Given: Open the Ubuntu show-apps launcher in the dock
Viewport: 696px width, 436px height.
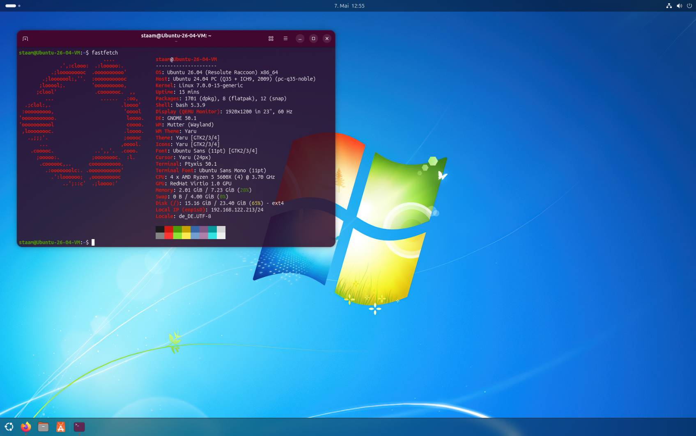Looking at the screenshot, I should (x=9, y=427).
